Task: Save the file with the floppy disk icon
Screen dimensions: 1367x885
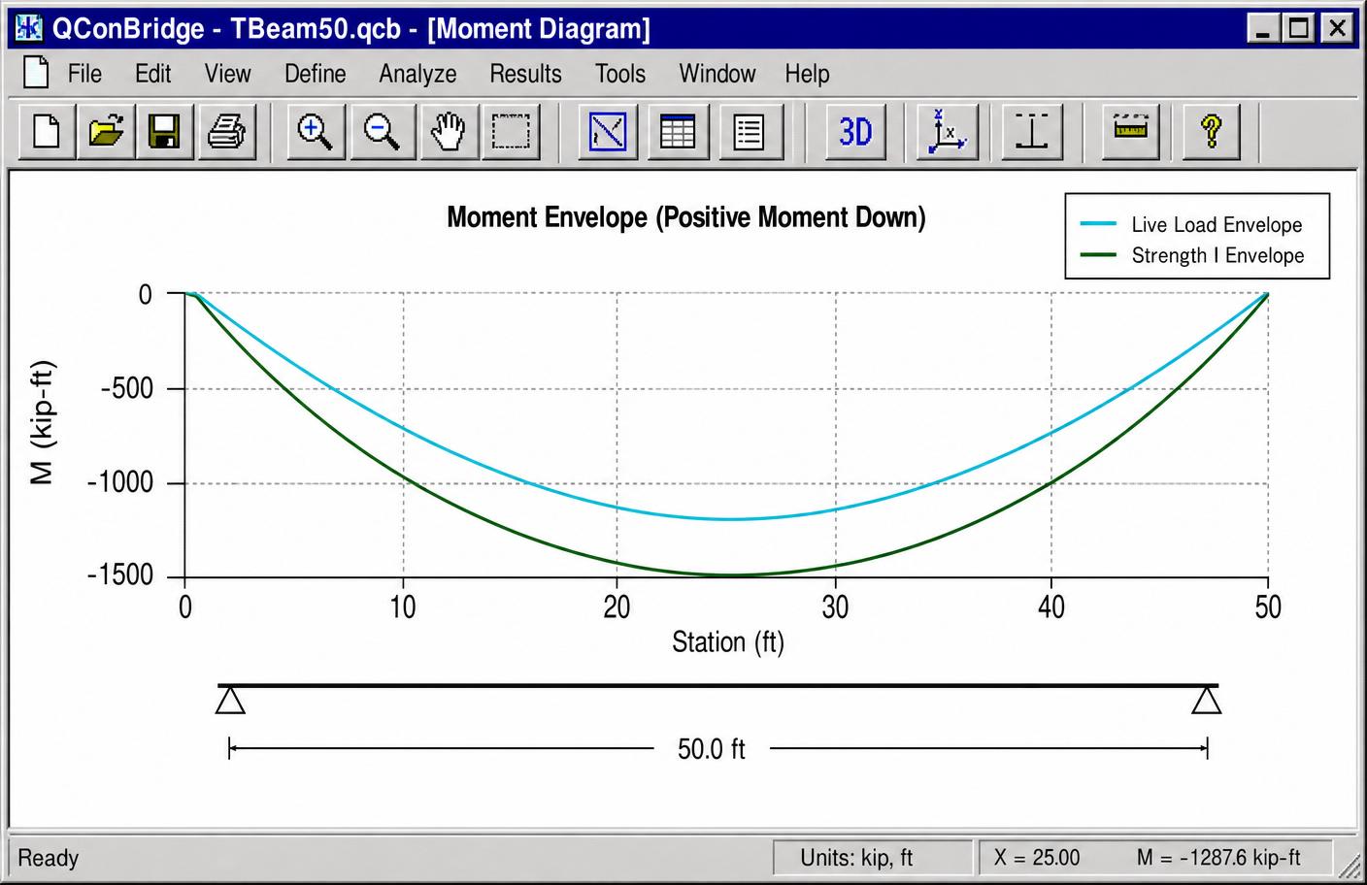Action: pyautogui.click(x=164, y=131)
